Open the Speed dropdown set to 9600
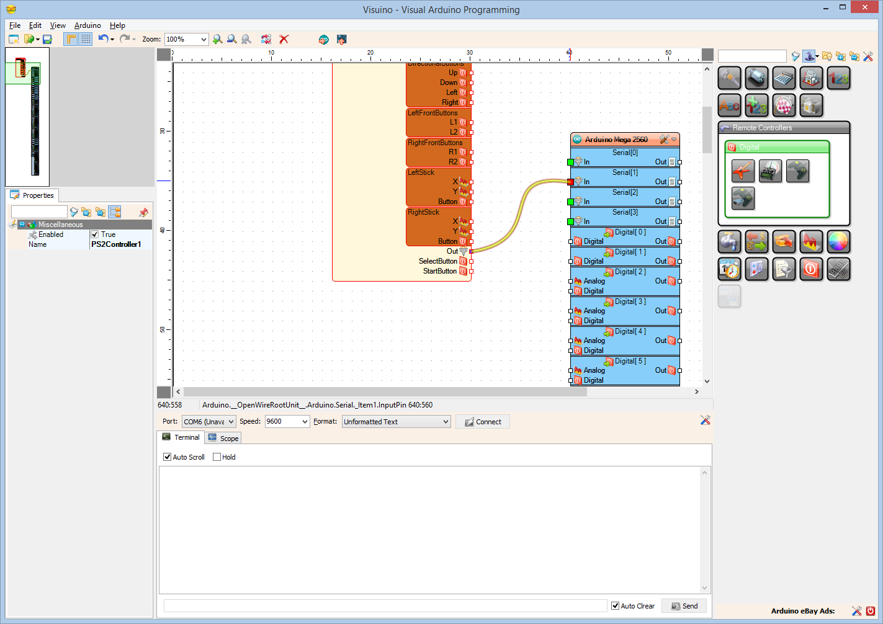Viewport: 883px width, 624px height. tap(287, 421)
